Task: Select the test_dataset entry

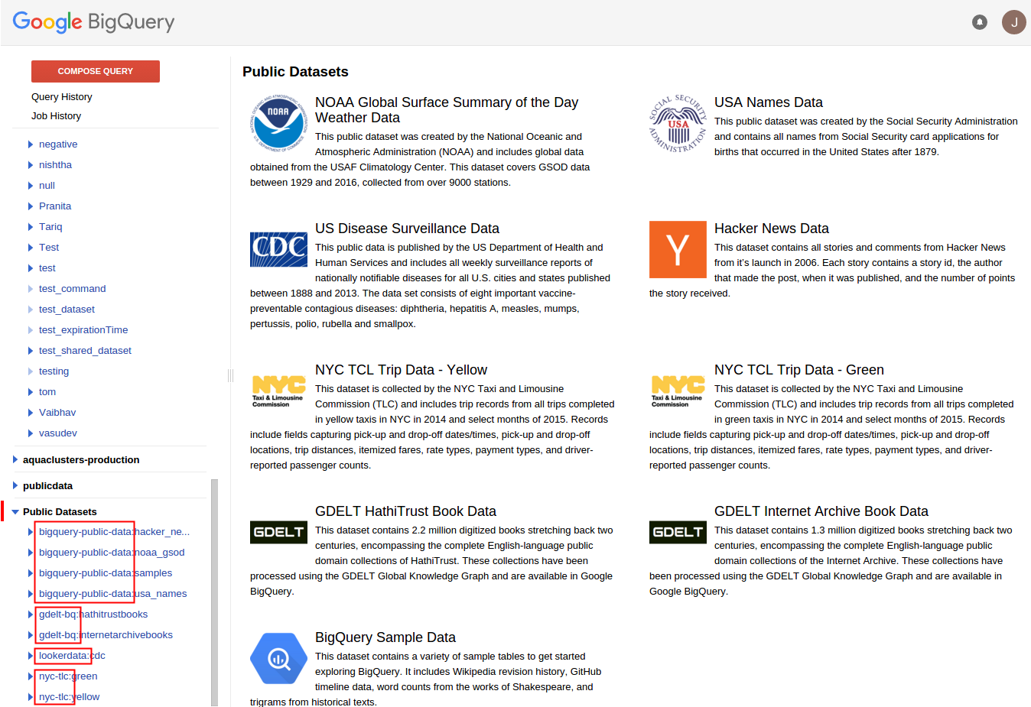Action: tap(67, 310)
